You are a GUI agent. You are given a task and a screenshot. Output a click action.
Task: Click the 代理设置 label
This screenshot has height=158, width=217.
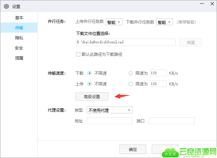click(57, 110)
